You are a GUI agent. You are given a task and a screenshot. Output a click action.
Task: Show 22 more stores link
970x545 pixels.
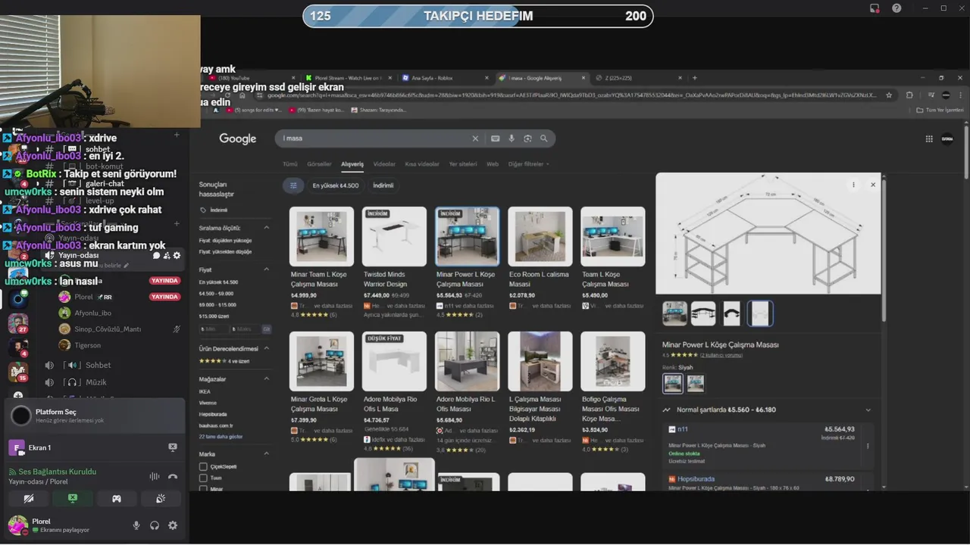click(x=221, y=437)
